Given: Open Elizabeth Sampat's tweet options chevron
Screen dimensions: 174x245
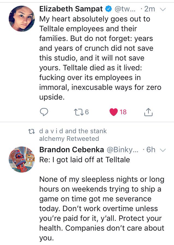Looking at the screenshot, I should pos(163,9).
